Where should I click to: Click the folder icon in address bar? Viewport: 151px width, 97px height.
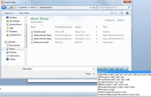pyautogui.click(x=15, y=7)
